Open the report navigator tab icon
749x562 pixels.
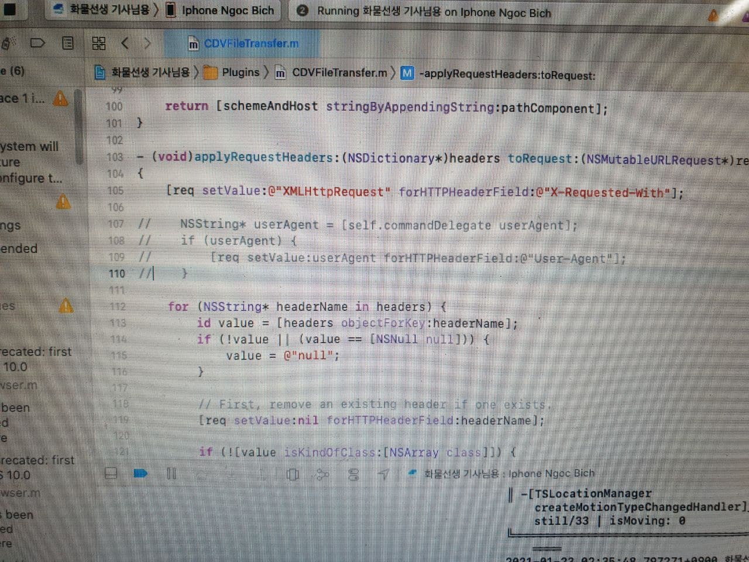click(68, 43)
